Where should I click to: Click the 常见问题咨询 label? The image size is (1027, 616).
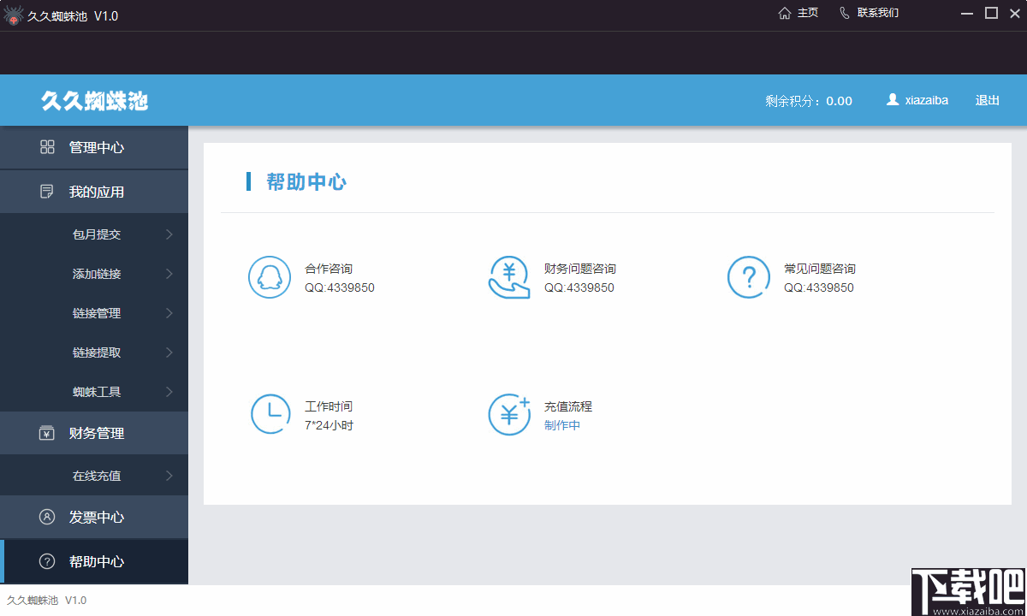click(x=820, y=269)
